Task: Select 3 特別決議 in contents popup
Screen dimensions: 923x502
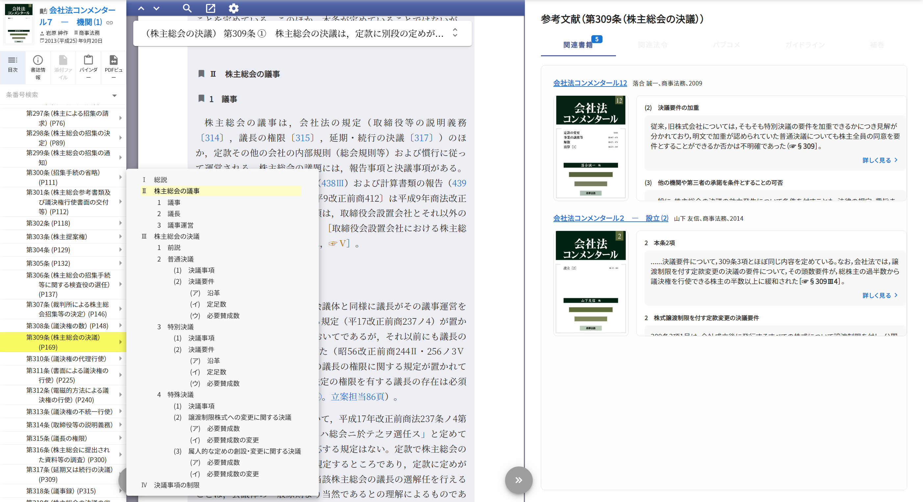Action: (175, 327)
